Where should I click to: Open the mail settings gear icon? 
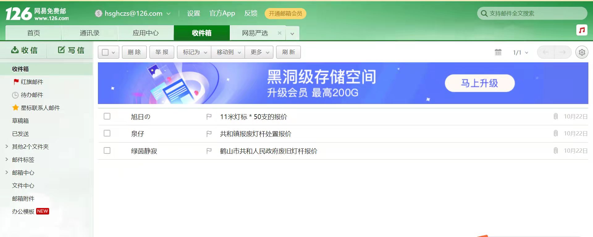[582, 52]
